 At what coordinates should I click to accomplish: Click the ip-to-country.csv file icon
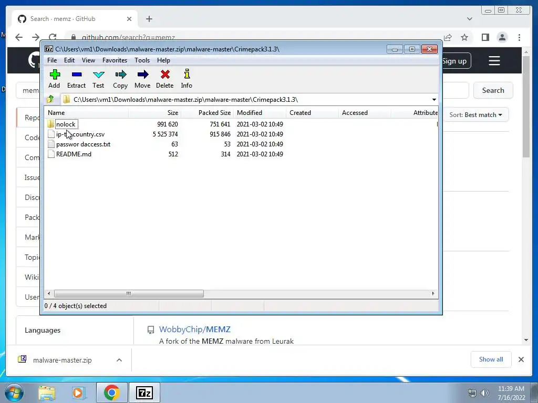[51, 134]
